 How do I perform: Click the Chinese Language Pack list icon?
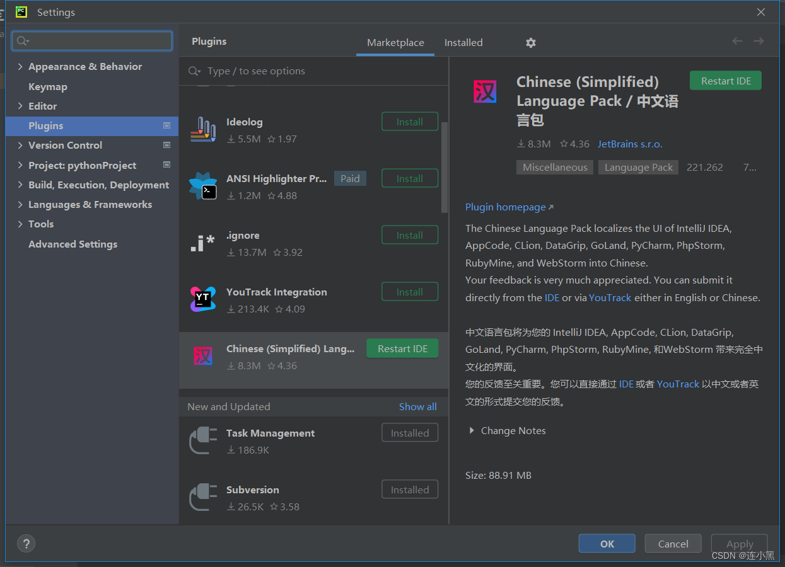coord(203,356)
